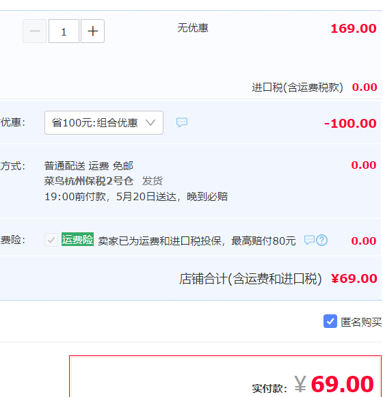This screenshot has width=383, height=397.
Task: Click the 菜鸟杭州保税2号仓 warehouse text
Action: tap(89, 181)
